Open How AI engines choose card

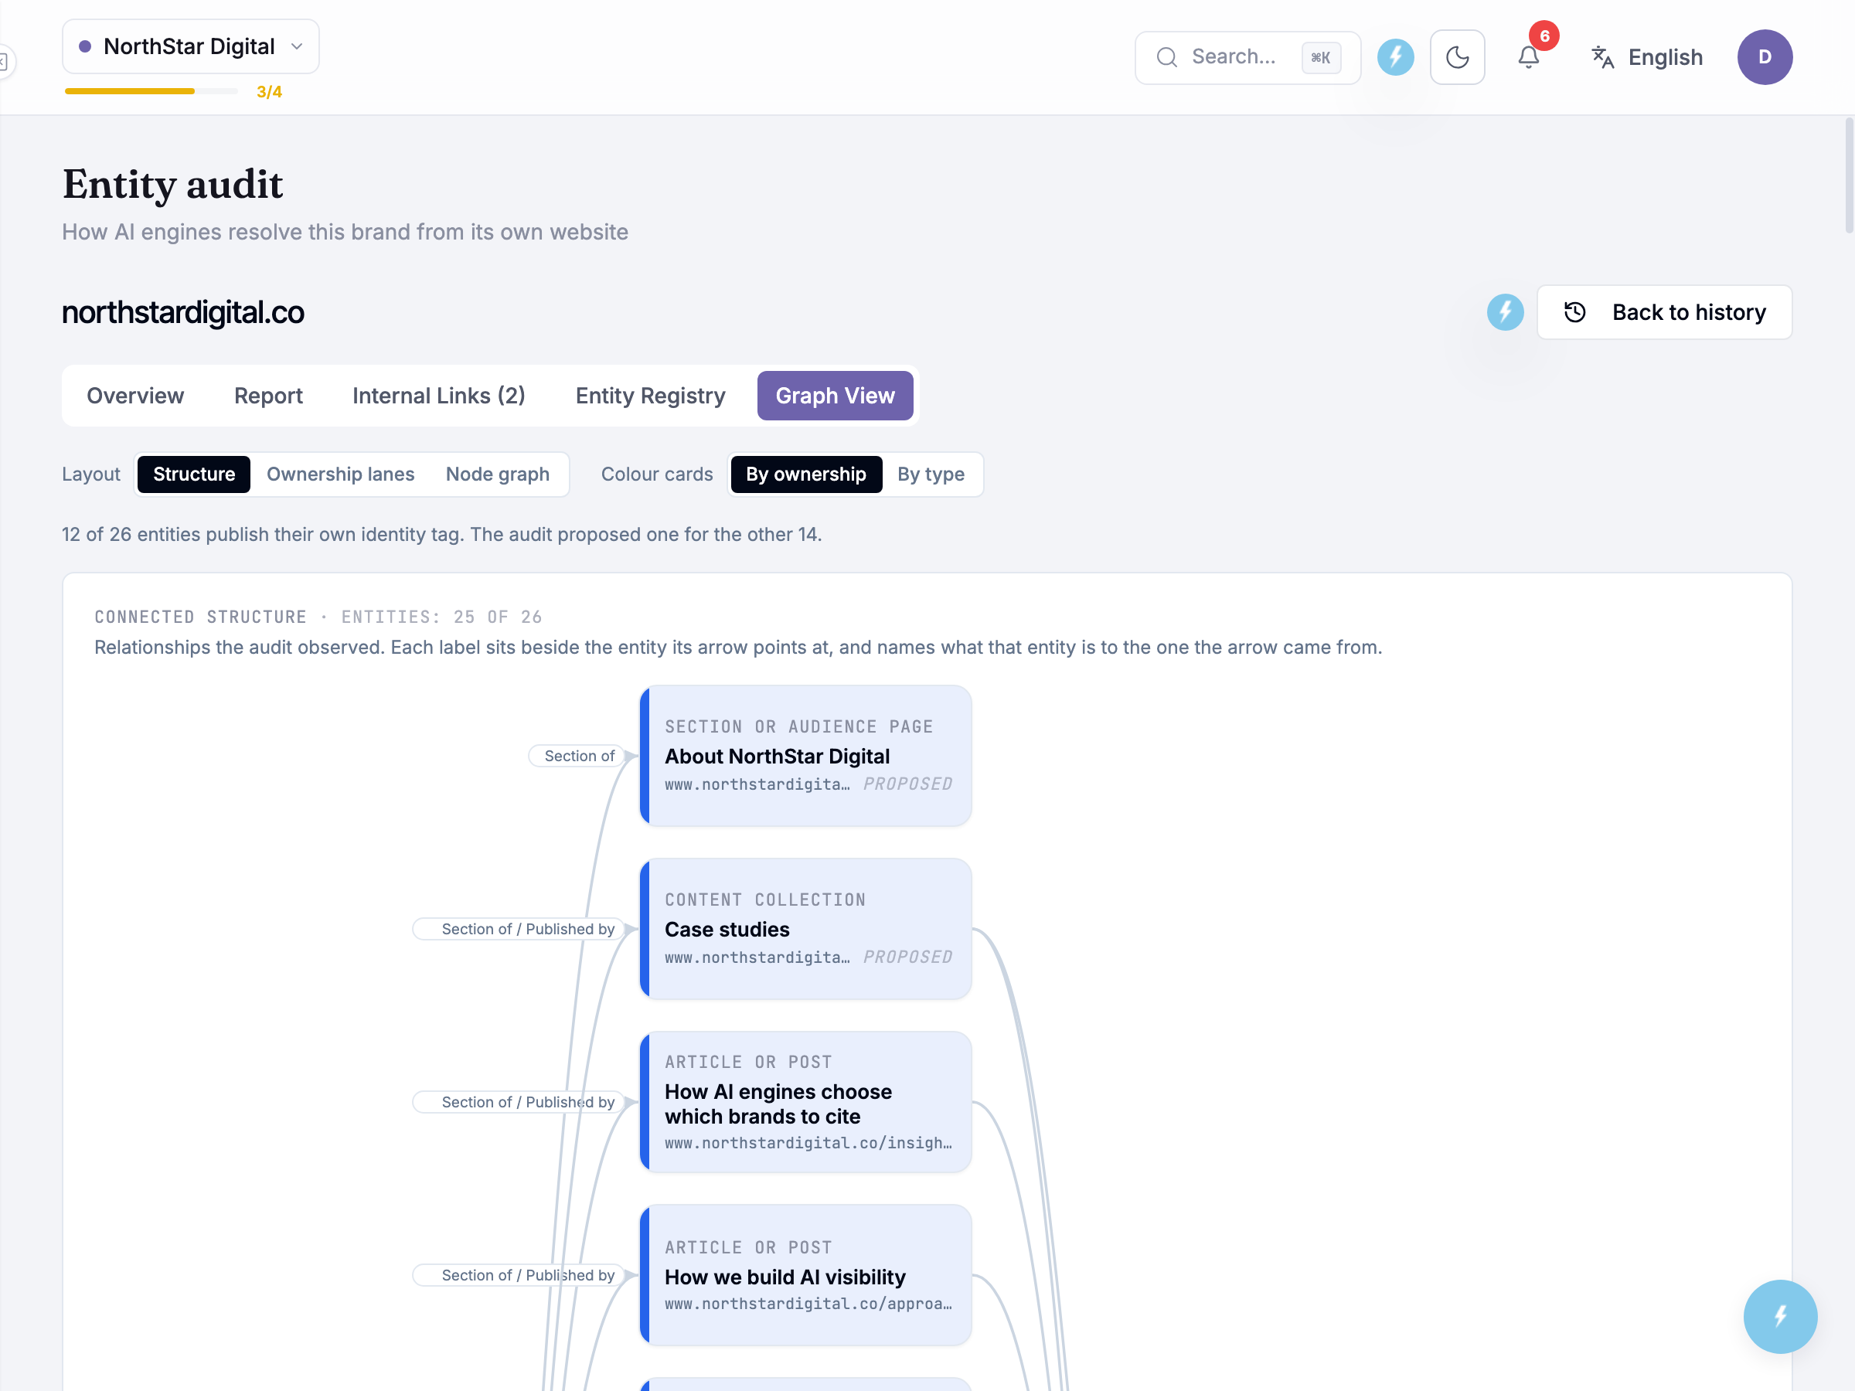805,1102
